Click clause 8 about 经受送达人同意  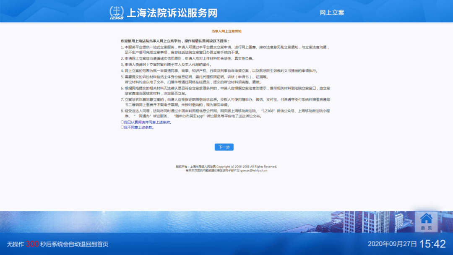pos(225,114)
